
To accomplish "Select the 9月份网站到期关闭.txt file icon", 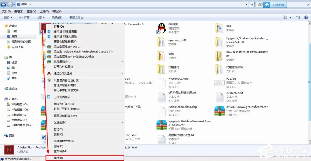I will (161, 97).
